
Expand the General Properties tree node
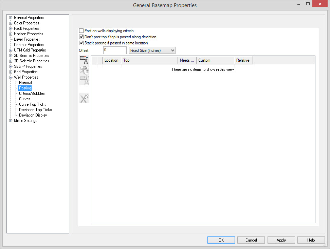(x=11, y=18)
